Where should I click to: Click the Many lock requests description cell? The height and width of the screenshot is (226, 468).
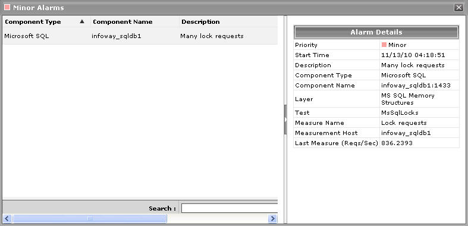(x=212, y=36)
